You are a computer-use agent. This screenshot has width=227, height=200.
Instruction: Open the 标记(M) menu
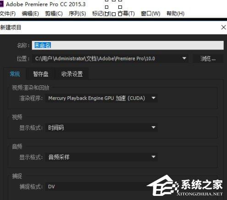click(x=101, y=14)
